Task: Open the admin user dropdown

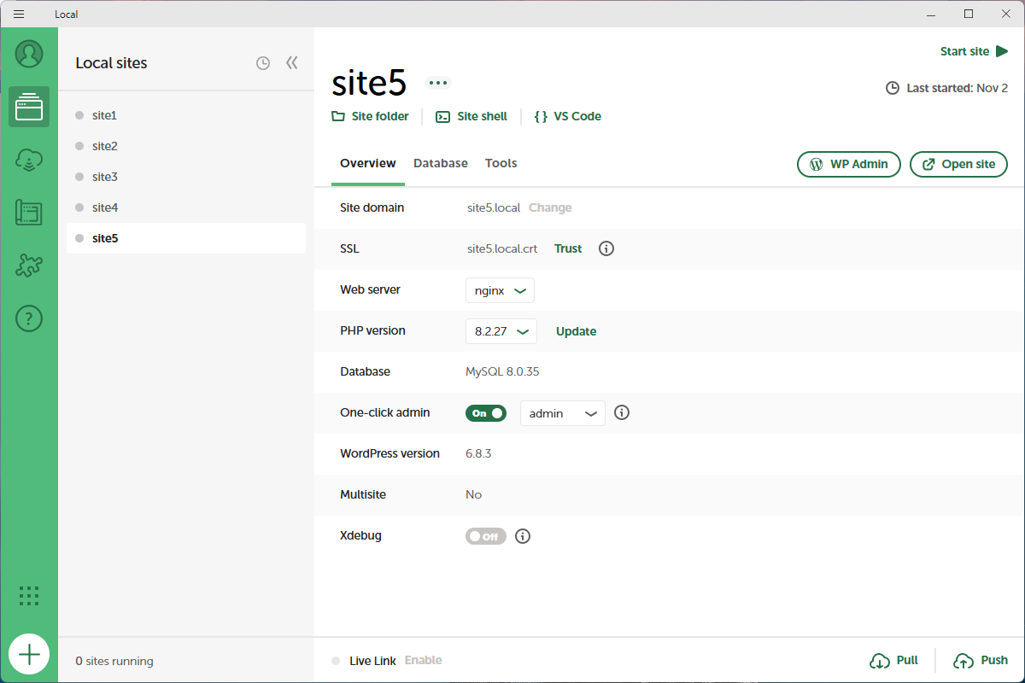Action: [562, 413]
